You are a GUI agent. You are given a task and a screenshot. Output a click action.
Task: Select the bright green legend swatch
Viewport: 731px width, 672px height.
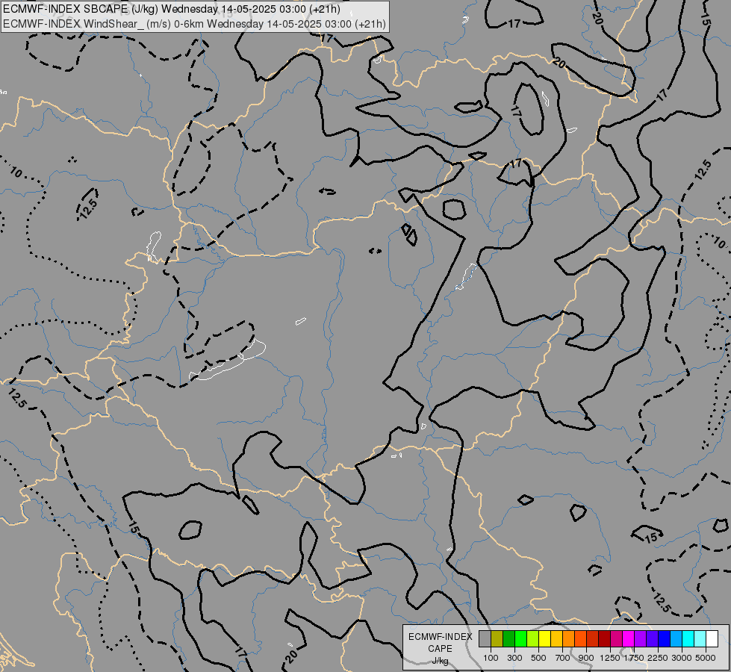[x=520, y=638]
